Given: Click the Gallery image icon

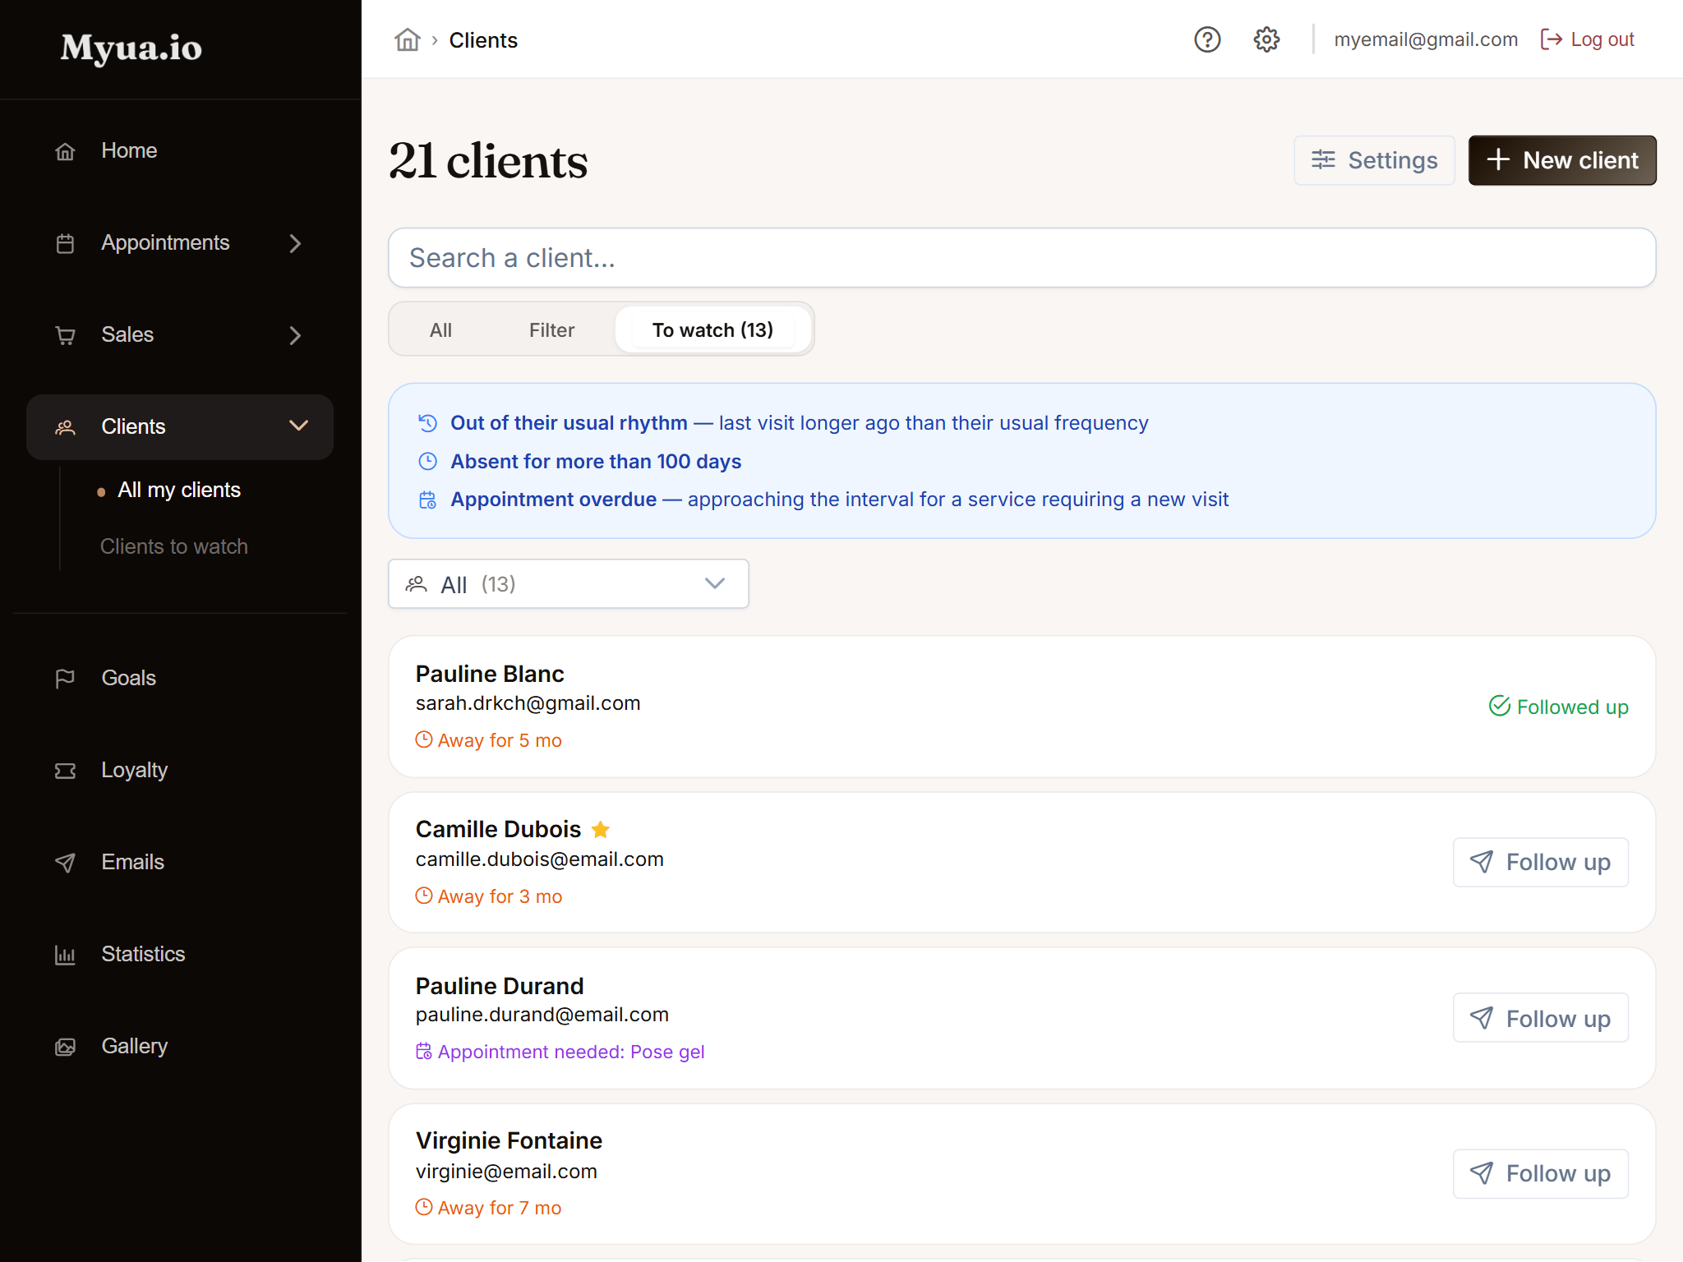Looking at the screenshot, I should pyautogui.click(x=65, y=1047).
